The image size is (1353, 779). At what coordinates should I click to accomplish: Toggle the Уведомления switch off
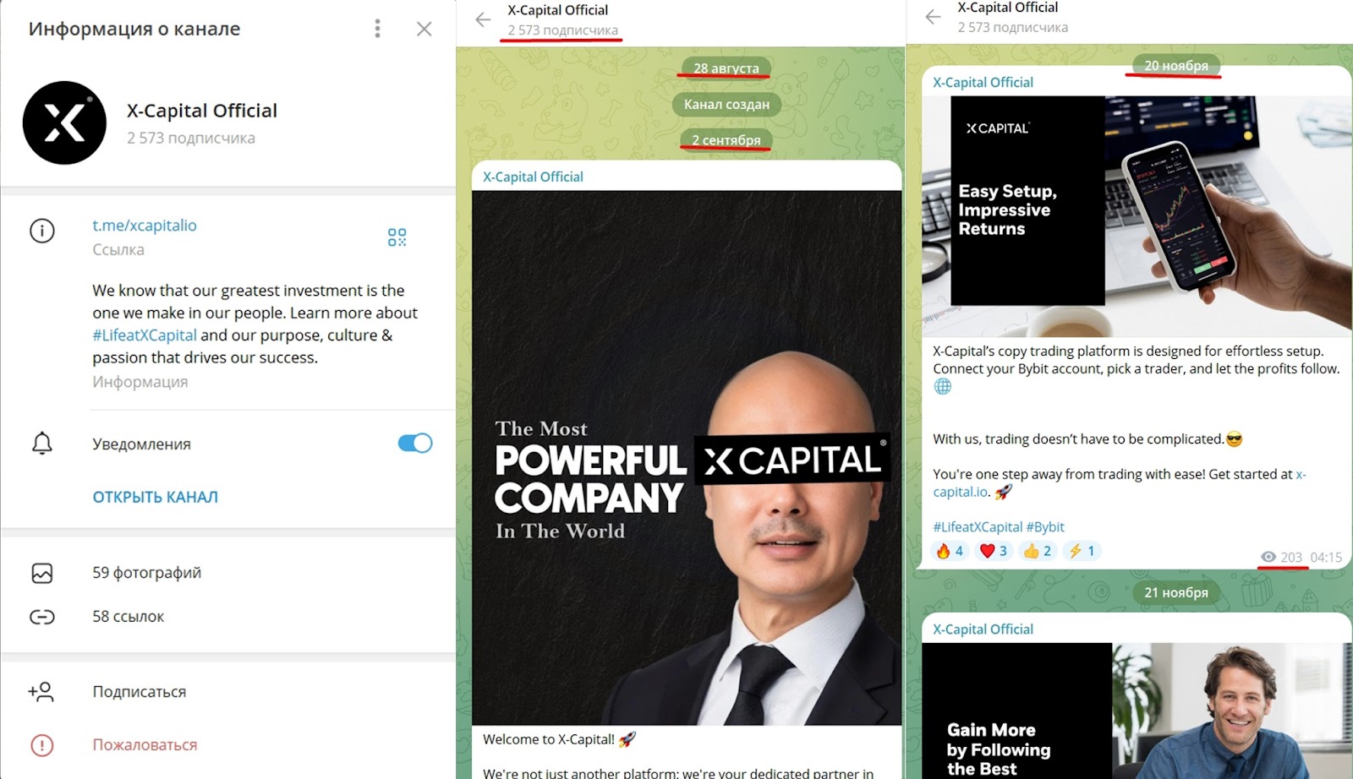pos(415,444)
